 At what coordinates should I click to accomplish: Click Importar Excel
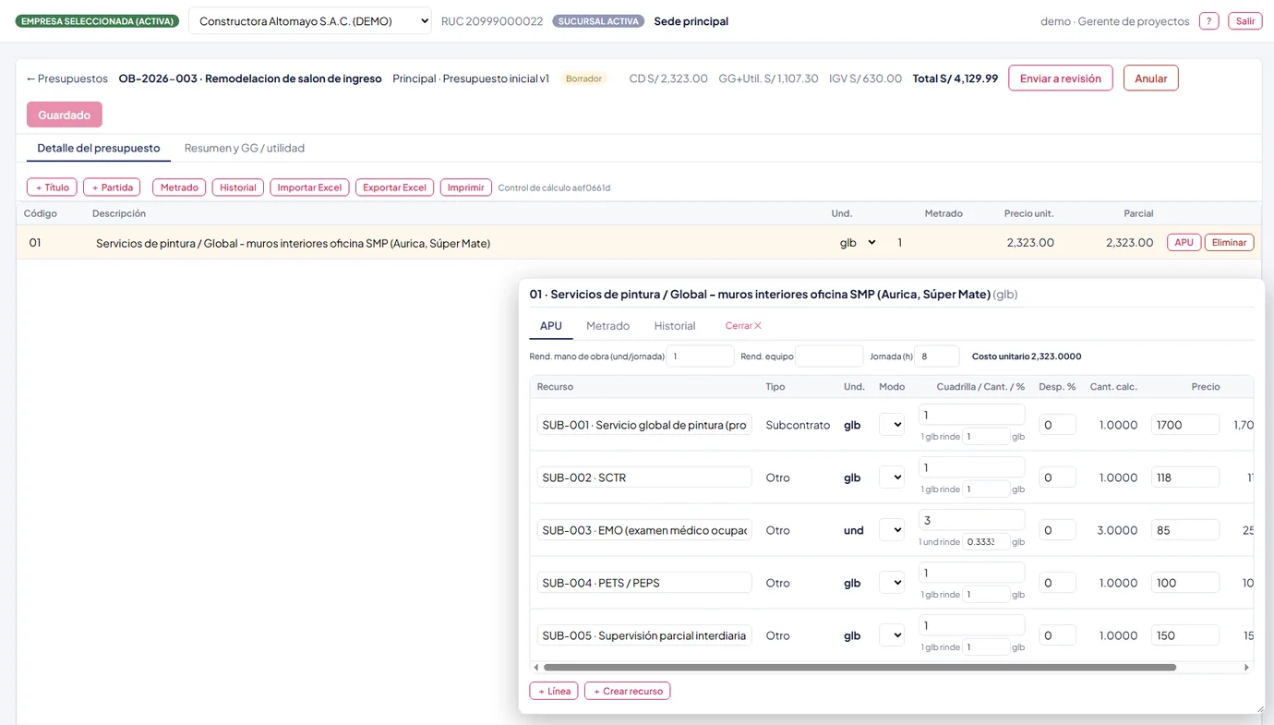tap(309, 187)
